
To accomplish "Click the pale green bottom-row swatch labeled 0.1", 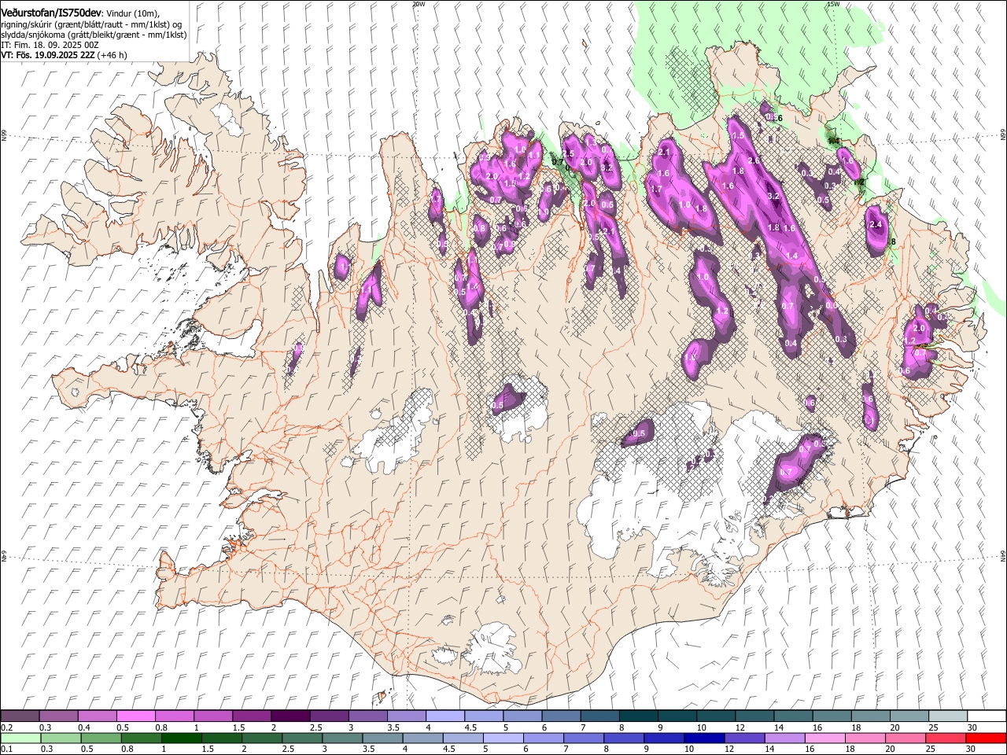I will [x=20, y=738].
